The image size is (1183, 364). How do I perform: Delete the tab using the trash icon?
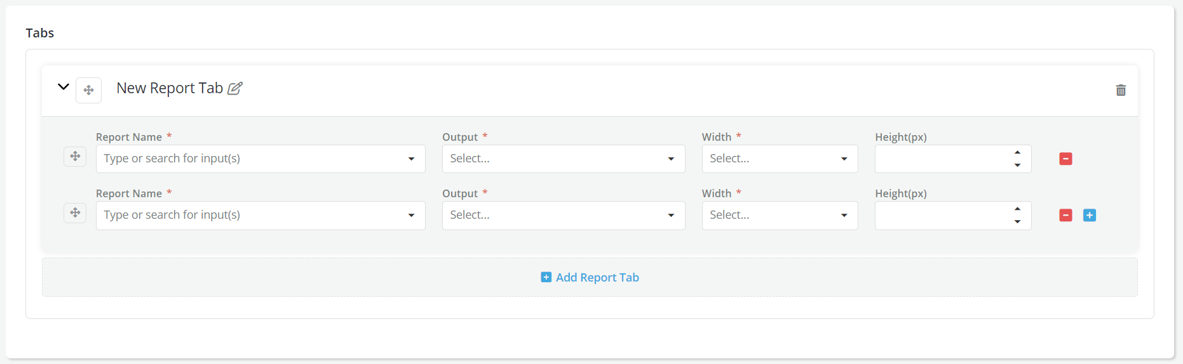(1121, 90)
